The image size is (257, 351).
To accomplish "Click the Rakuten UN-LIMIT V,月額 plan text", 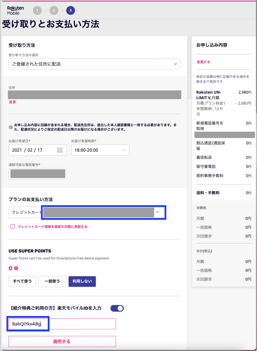I will pos(209,95).
